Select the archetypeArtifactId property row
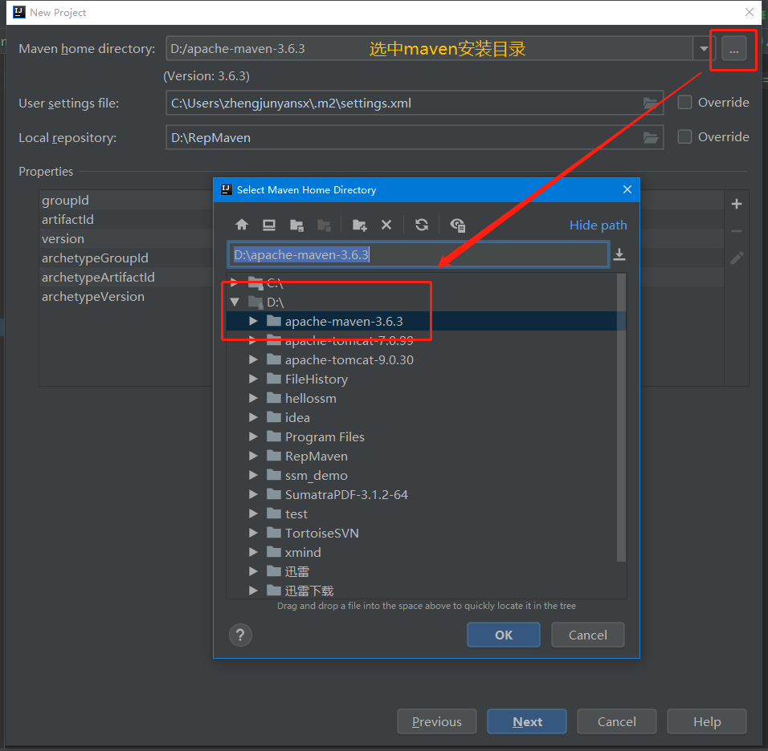The image size is (768, 751). (126, 277)
